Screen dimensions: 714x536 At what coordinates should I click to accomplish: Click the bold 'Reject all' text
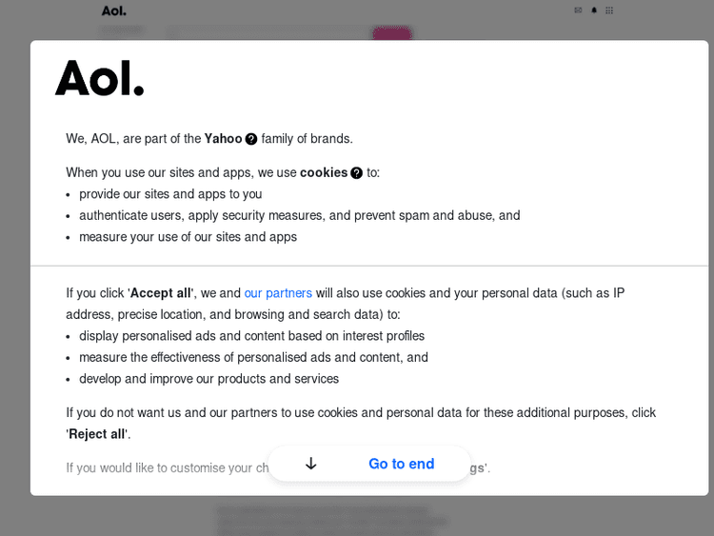(x=97, y=434)
